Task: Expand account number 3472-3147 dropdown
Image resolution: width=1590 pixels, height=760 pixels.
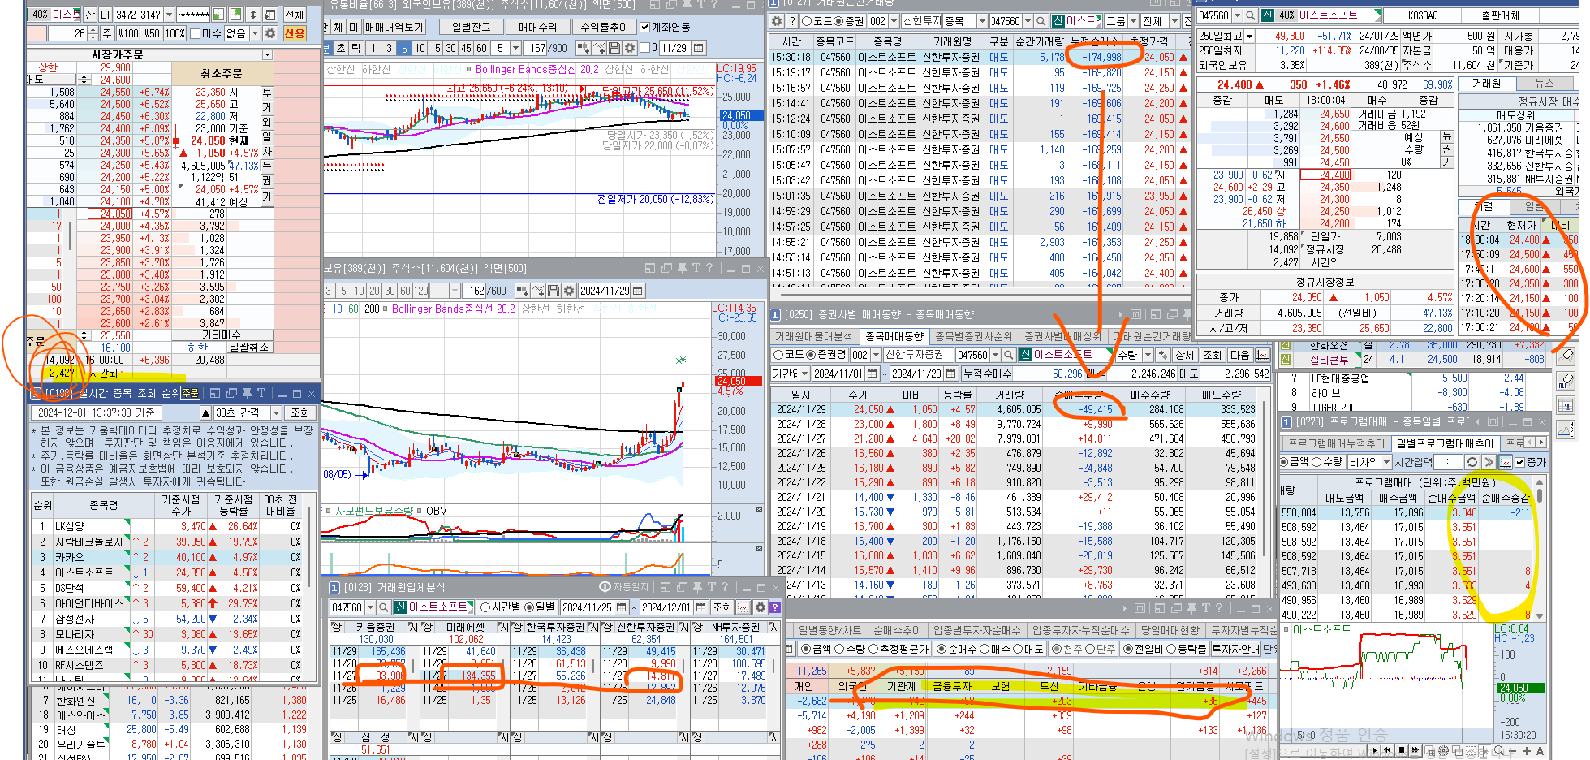Action: pos(169,15)
